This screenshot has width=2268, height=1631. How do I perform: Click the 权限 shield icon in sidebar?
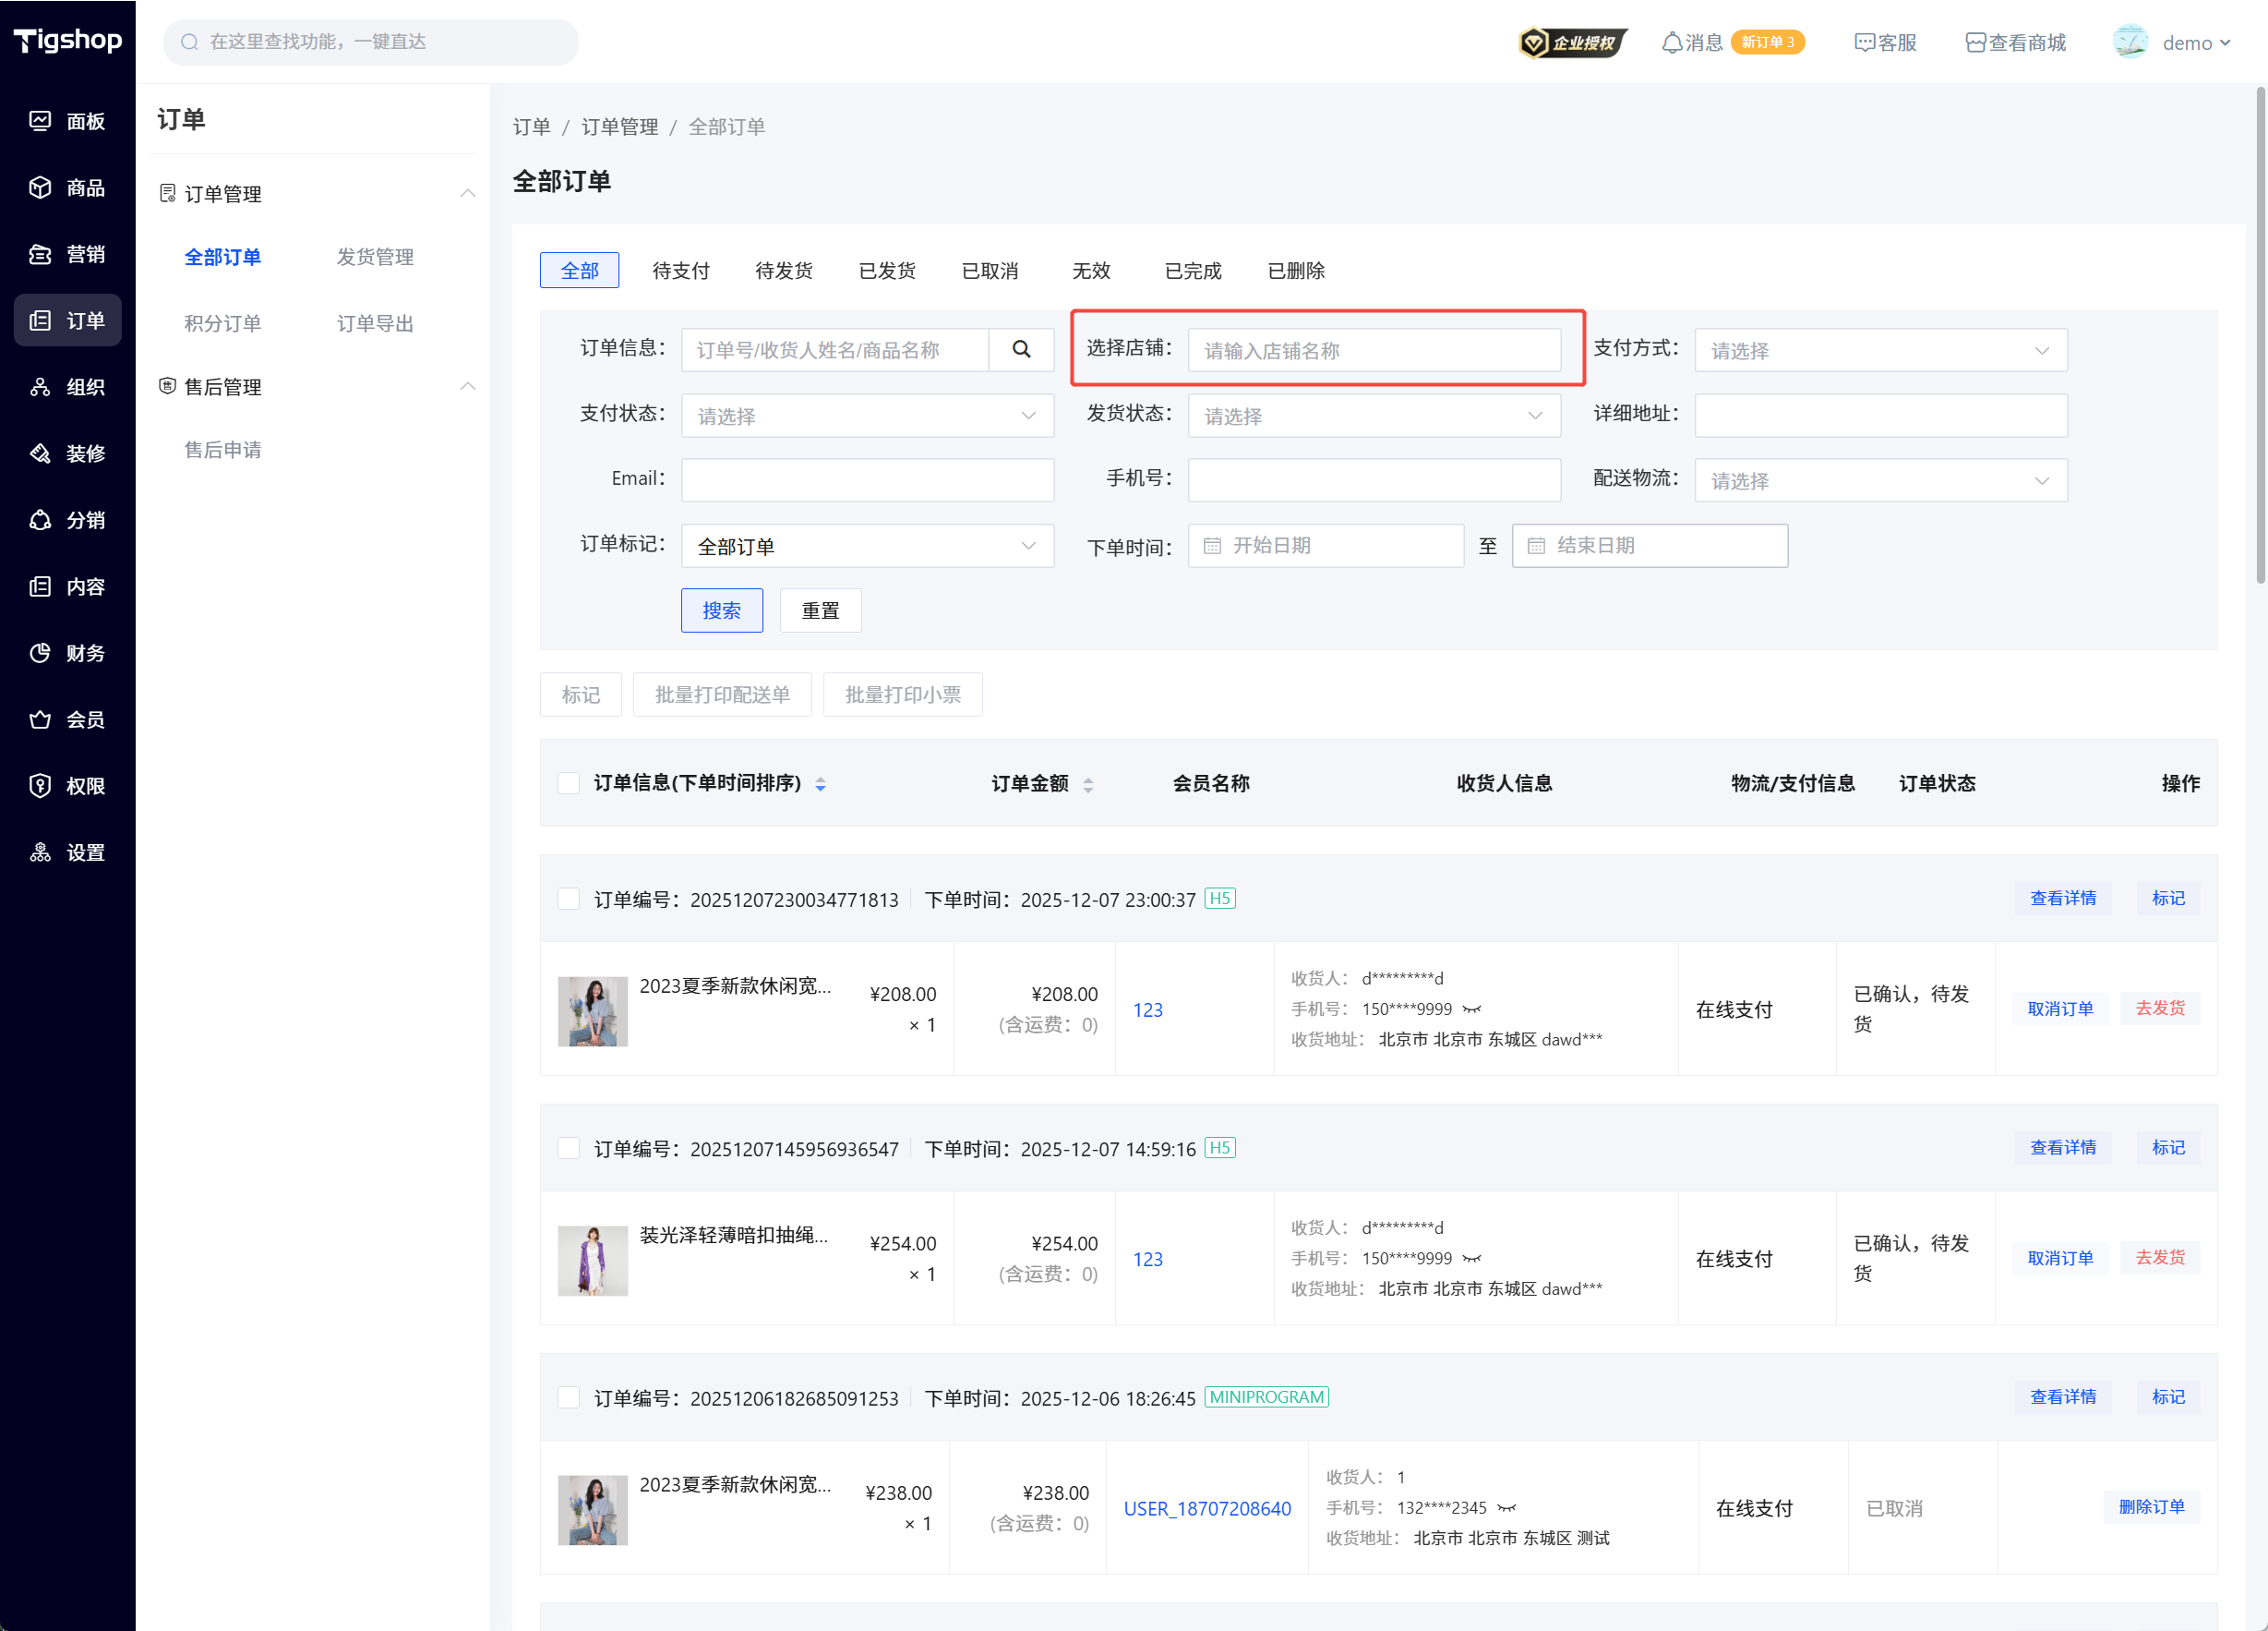pos(40,787)
